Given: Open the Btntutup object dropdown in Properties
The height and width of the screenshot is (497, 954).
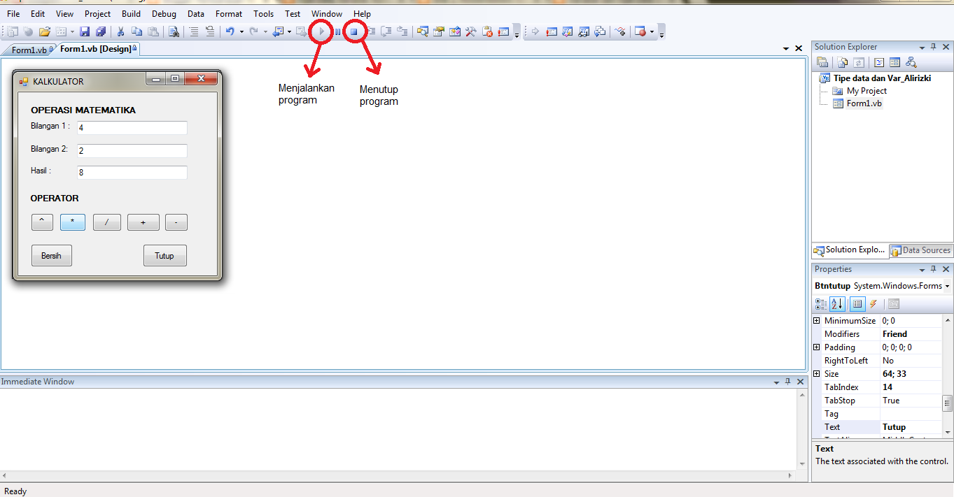Looking at the screenshot, I should pyautogui.click(x=947, y=285).
